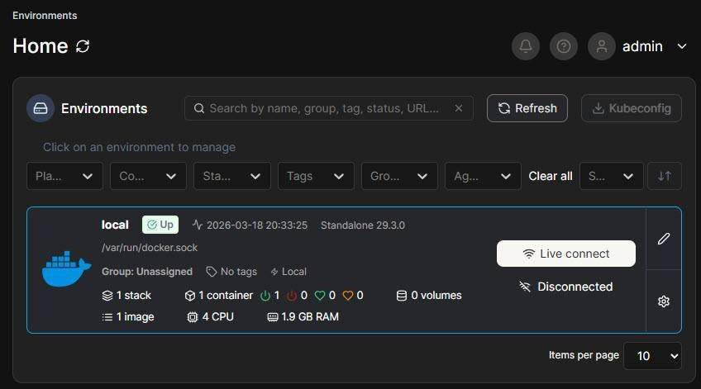Viewport: 701px width, 389px height.
Task: Click the refresh icon next to Home
Action: [x=83, y=46]
